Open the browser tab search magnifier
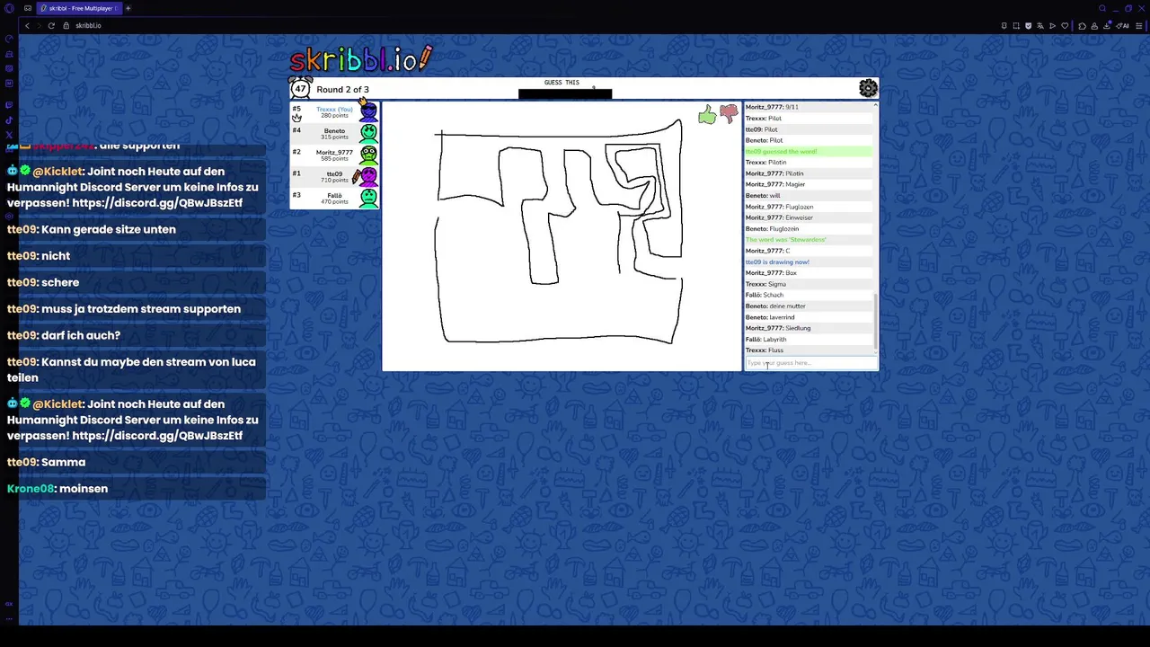 [x=1102, y=8]
